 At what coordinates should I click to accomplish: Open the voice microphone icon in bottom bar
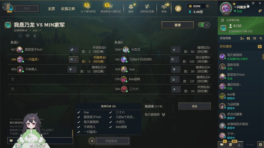pyautogui.click(x=239, y=145)
